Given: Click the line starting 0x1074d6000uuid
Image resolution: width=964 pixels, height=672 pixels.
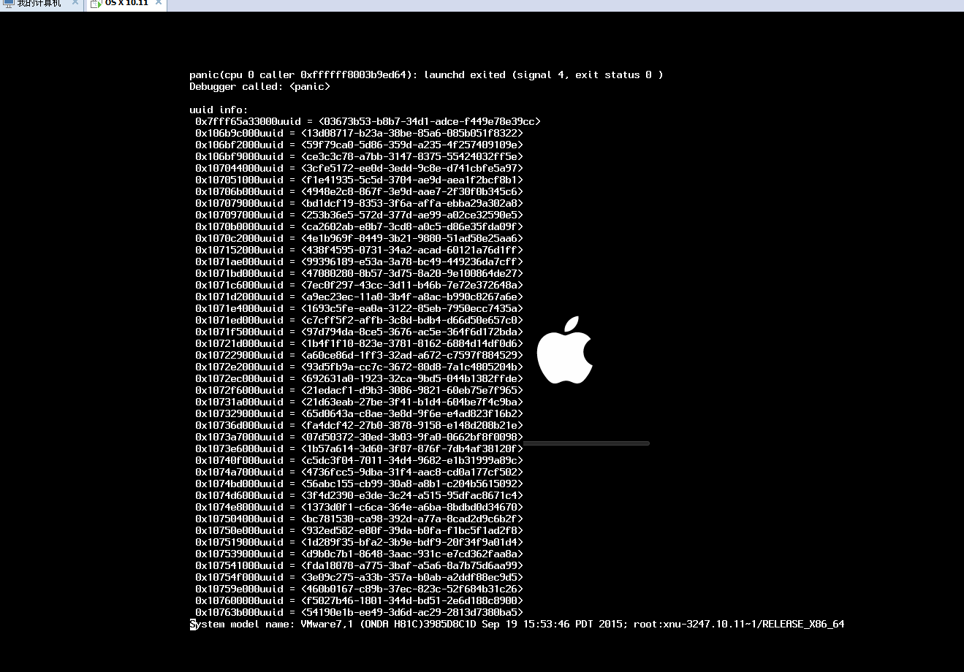Looking at the screenshot, I should coord(359,495).
